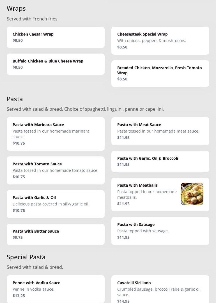Open Breaded Chicken, Mozzarella, Fresh Tomato Wrap
The height and width of the screenshot is (303, 216).
click(160, 73)
